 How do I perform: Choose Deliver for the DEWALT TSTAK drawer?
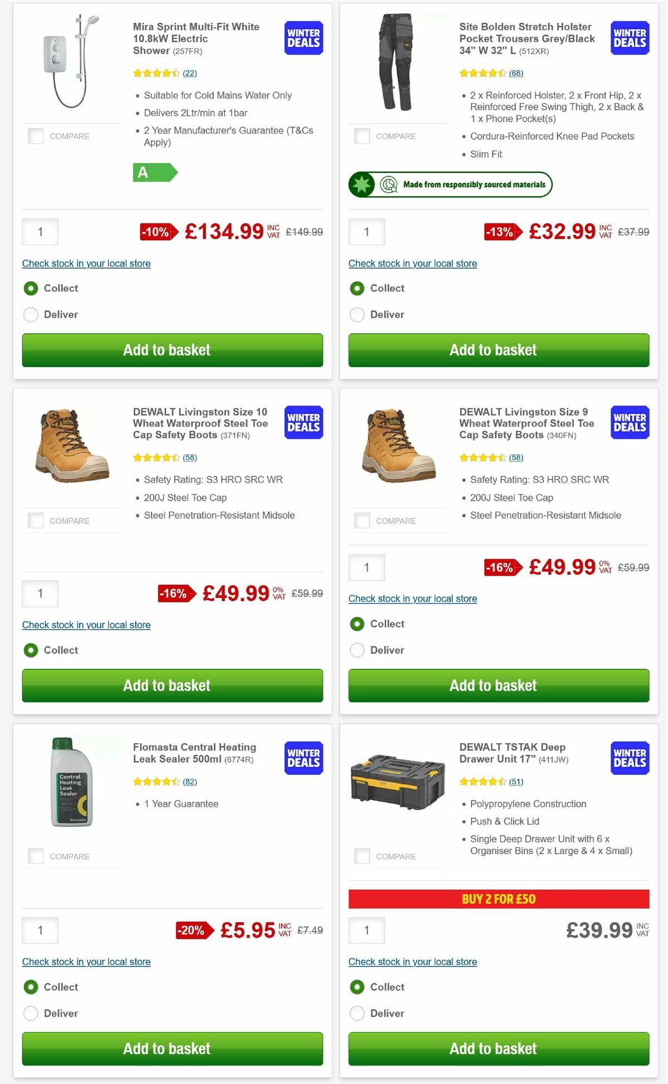pos(356,1013)
